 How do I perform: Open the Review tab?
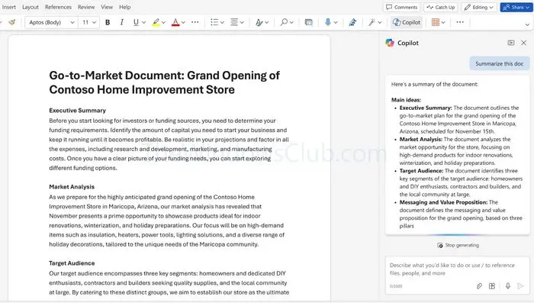[x=86, y=7]
